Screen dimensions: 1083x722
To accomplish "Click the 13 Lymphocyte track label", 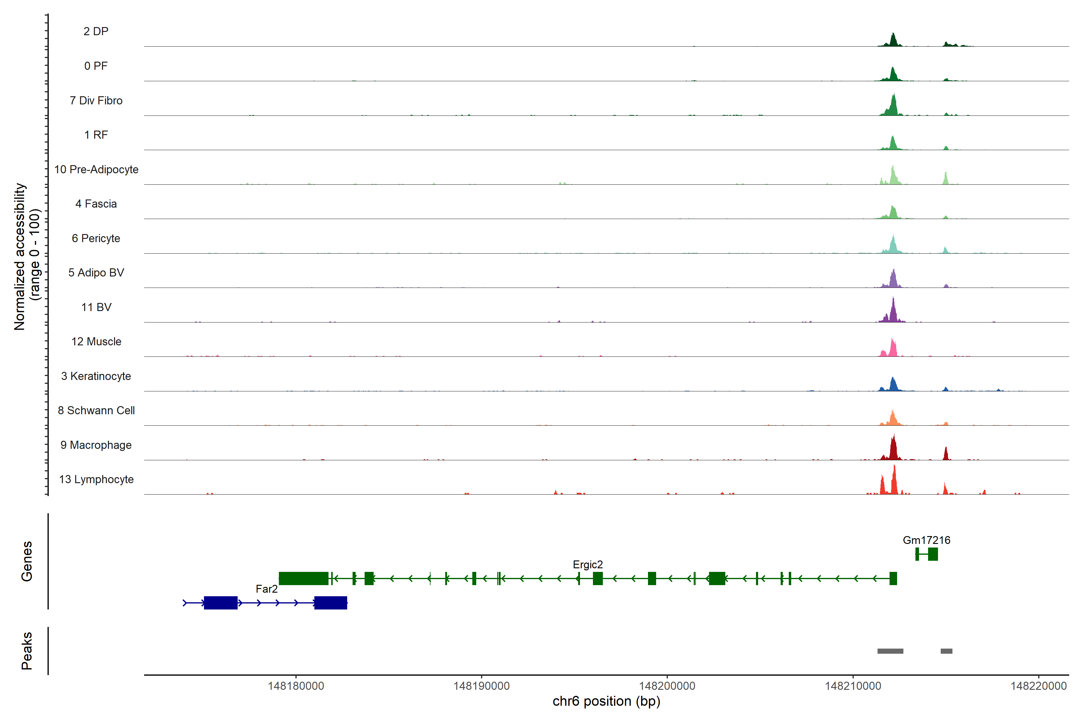I will (96, 479).
